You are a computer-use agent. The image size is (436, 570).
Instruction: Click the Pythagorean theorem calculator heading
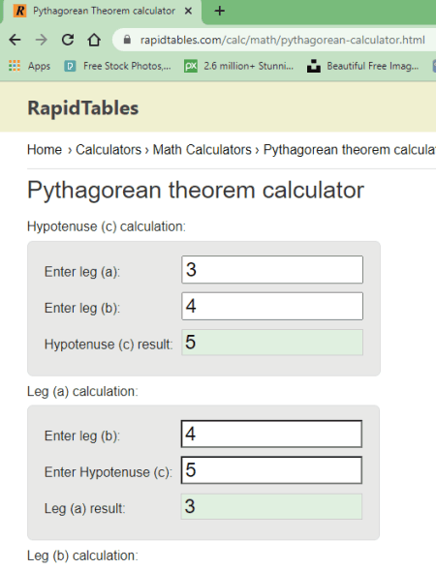196,190
